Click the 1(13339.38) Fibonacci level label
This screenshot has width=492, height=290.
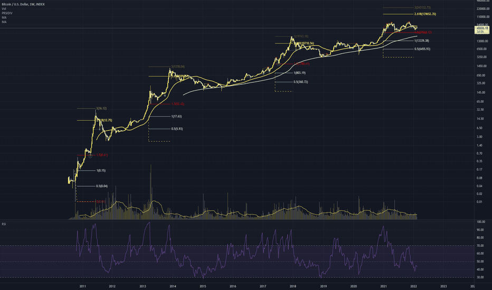coord(421,41)
